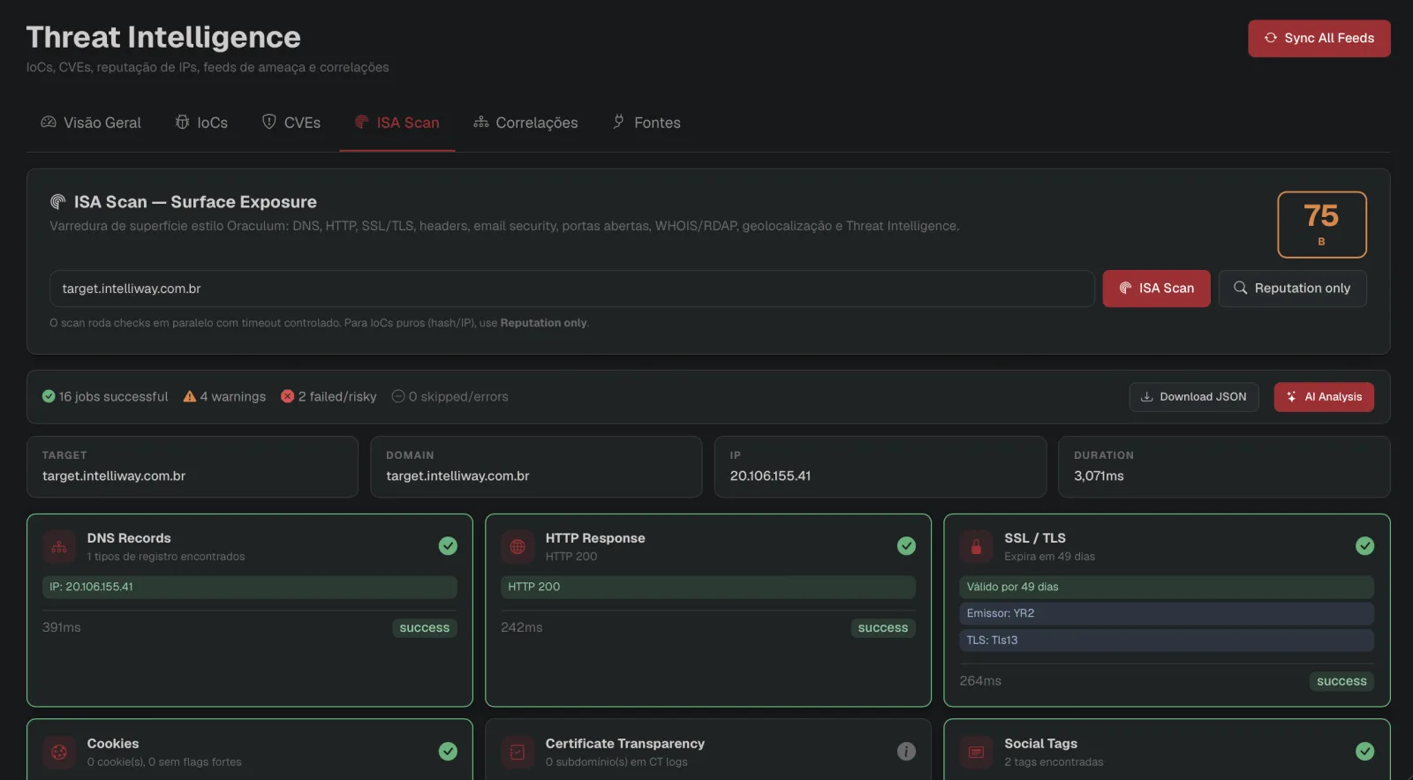Viewport: 1413px width, 780px height.
Task: Click the '2 failed/risky' status text
Action: (337, 397)
